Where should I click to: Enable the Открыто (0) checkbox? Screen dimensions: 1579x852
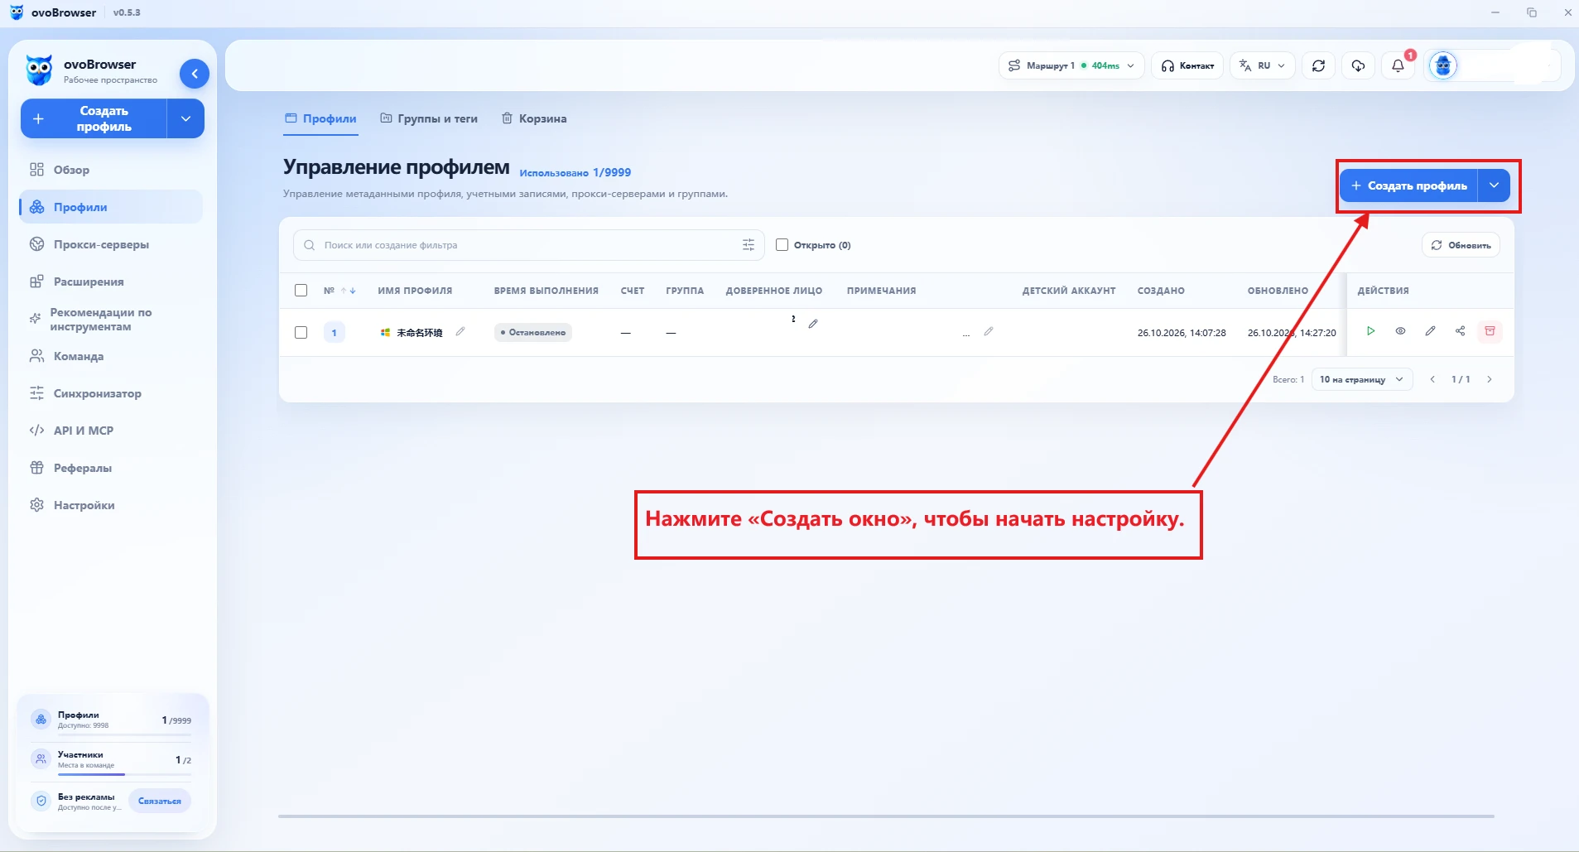point(782,245)
